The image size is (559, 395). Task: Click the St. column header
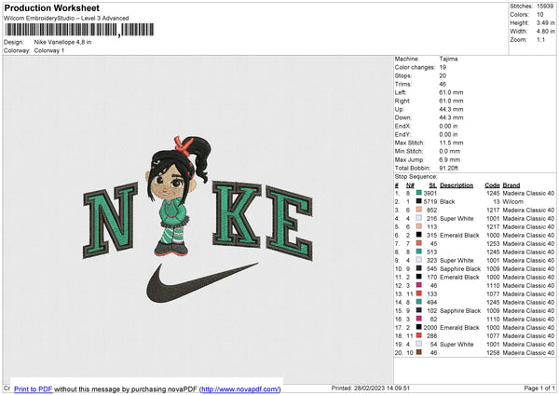[433, 185]
